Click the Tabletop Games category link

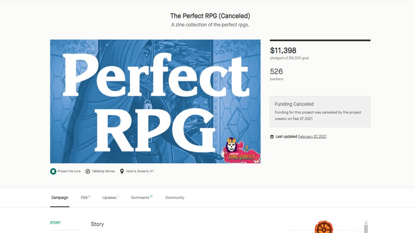[103, 171]
